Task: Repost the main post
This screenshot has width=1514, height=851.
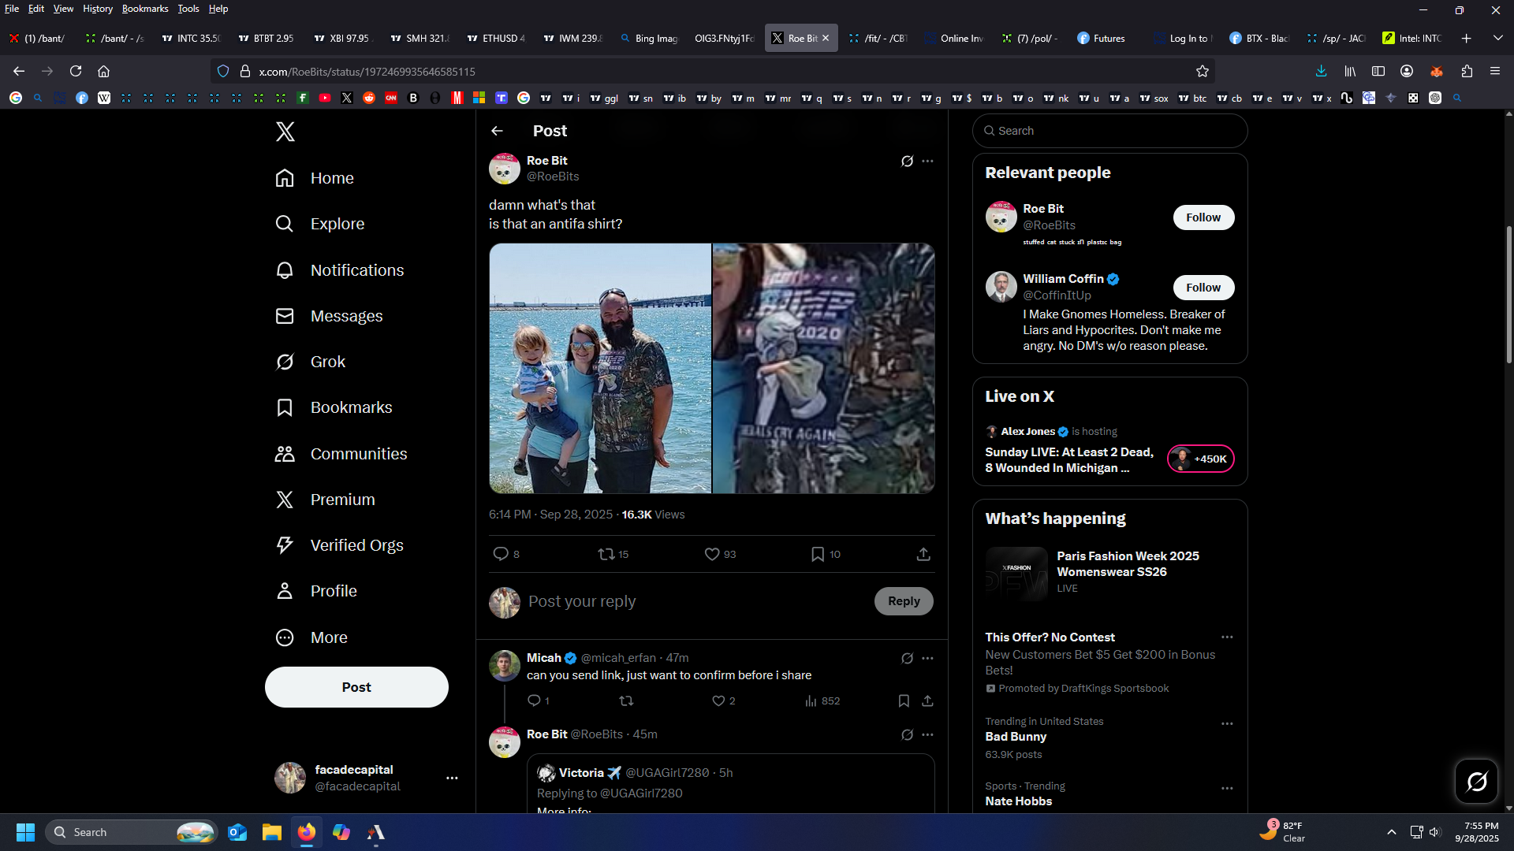Action: 606,554
